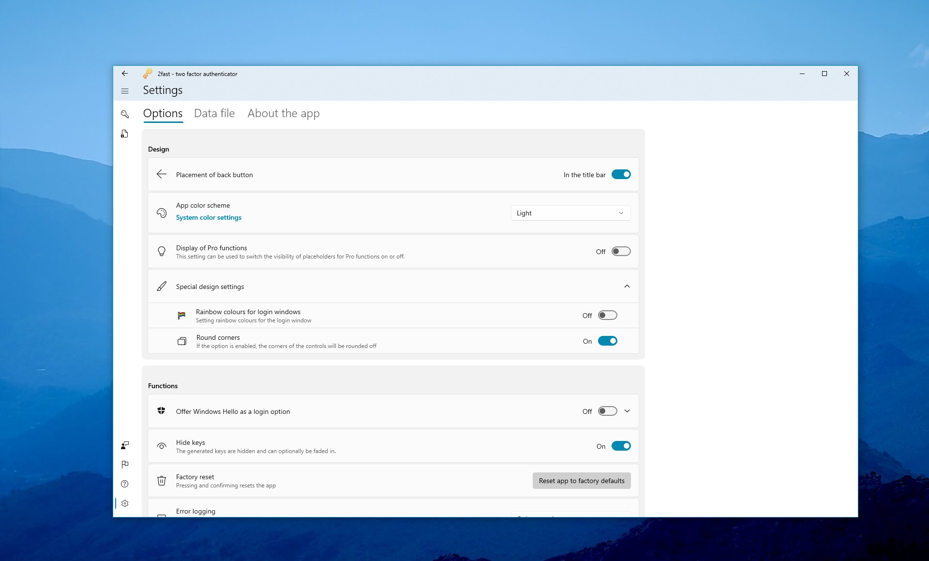The height and width of the screenshot is (561, 929).
Task: Open the Light color scheme dropdown
Action: [570, 213]
